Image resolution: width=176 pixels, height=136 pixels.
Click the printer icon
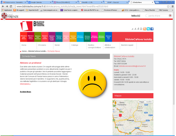click(x=141, y=29)
